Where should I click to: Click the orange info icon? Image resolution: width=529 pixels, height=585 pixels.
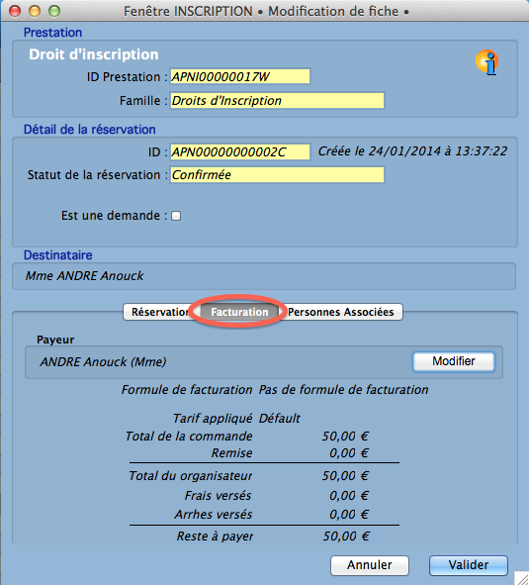pyautogui.click(x=486, y=62)
